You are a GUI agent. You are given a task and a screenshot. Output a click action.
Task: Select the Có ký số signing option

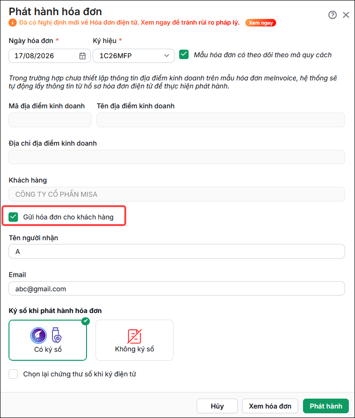[48, 340]
